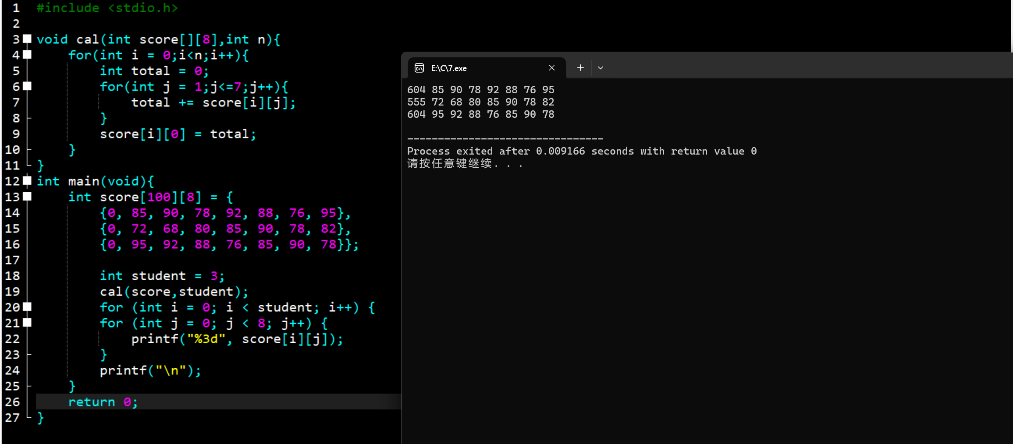Viewport: 1013px width, 444px height.
Task: Click 'void cal(int score[][8],int n){' signature
Action: pos(158,39)
